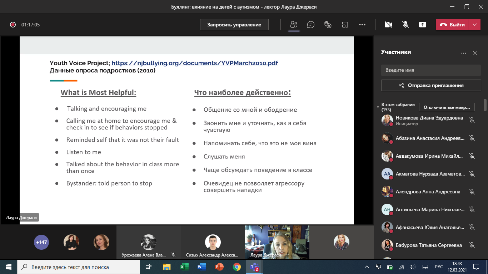Close the Участники panel

point(475,53)
